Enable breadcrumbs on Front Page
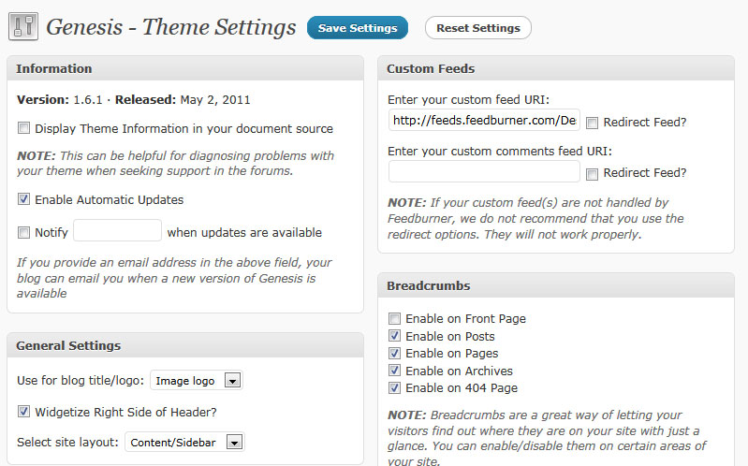 pyautogui.click(x=395, y=319)
